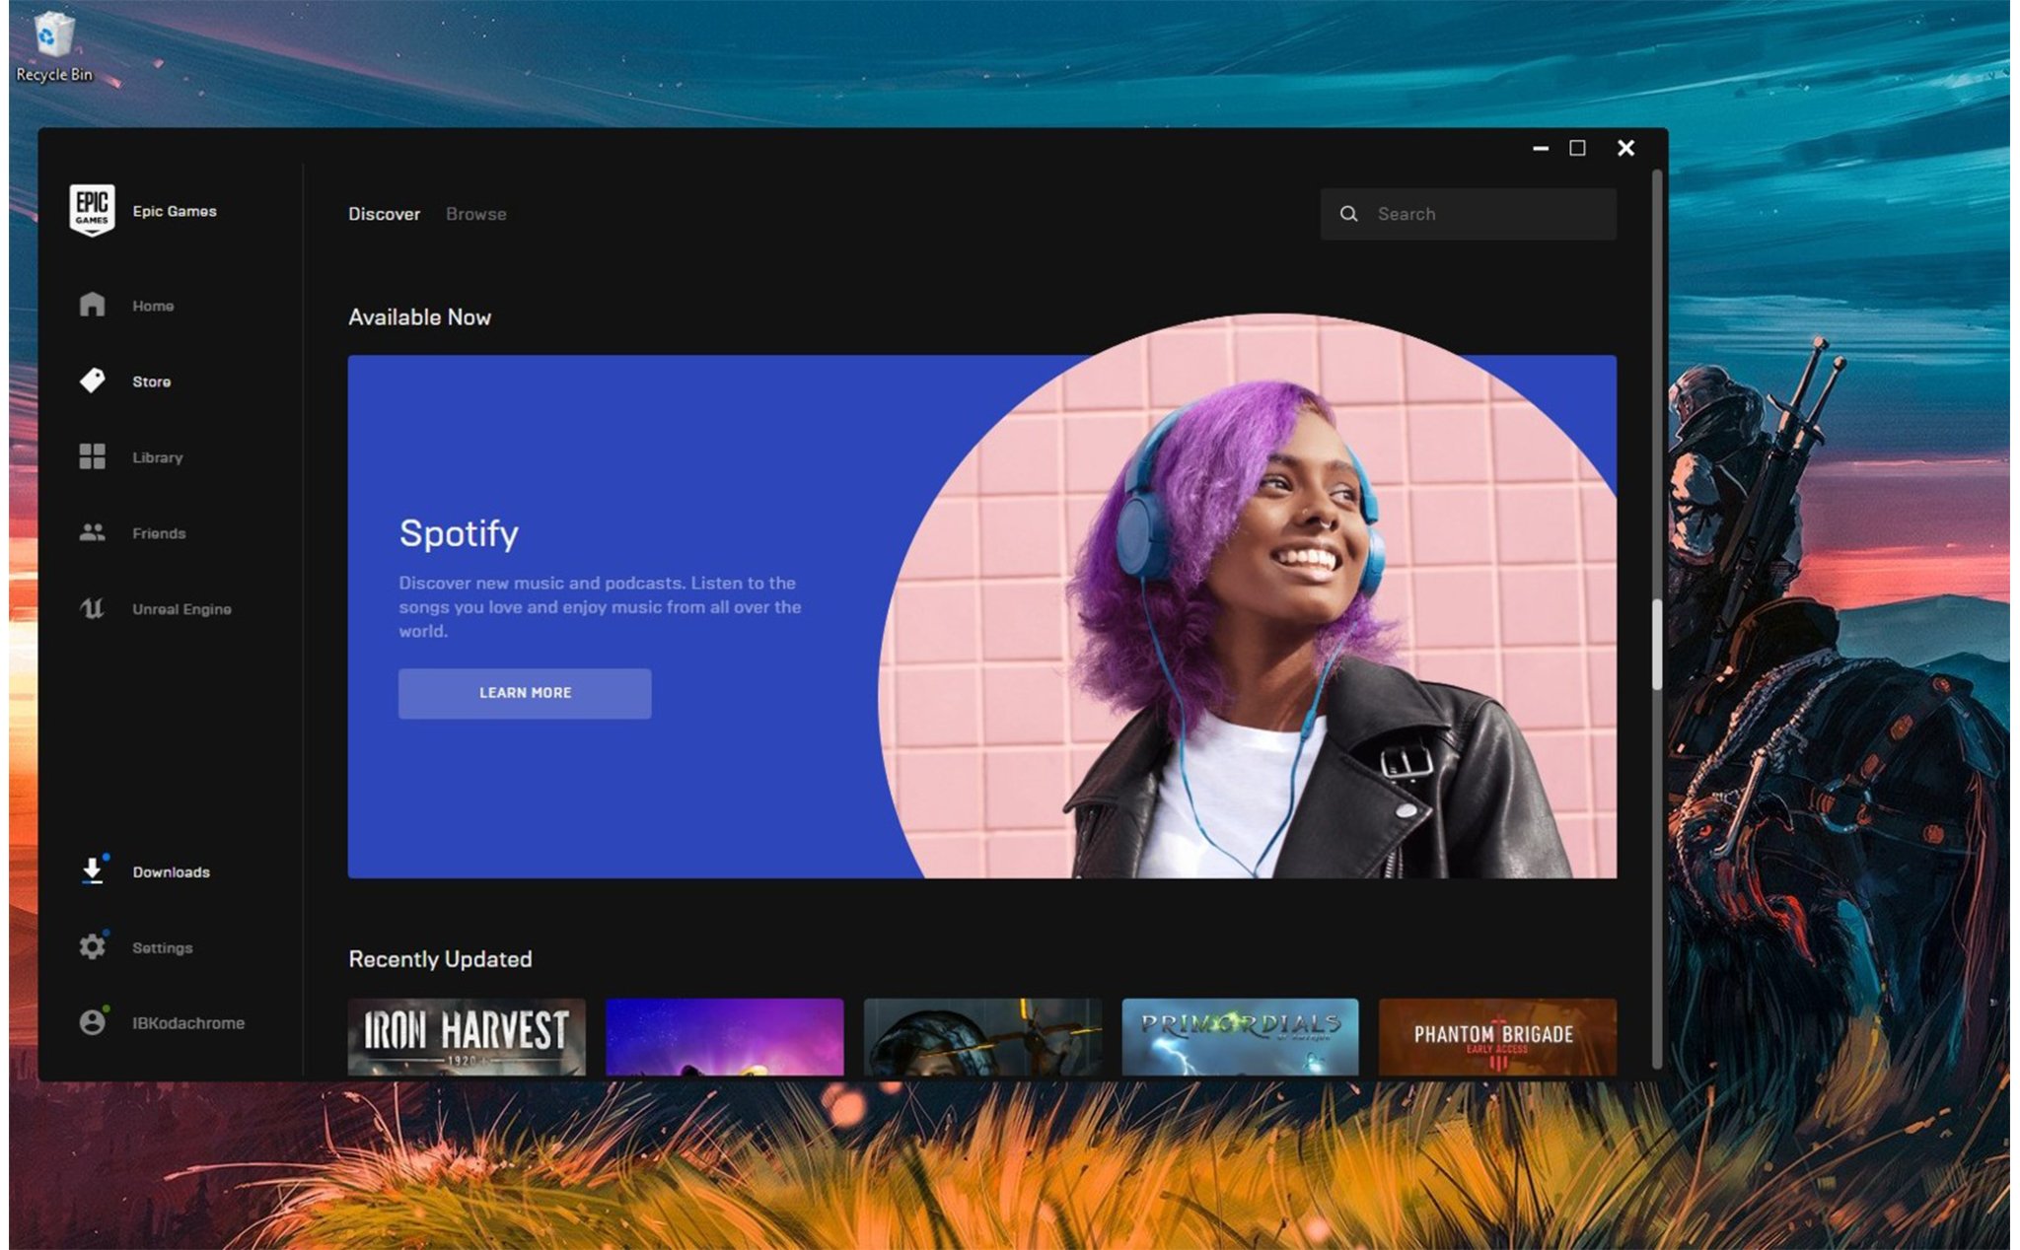
Task: Click the vertical scrollbar thumb
Action: [x=1657, y=645]
